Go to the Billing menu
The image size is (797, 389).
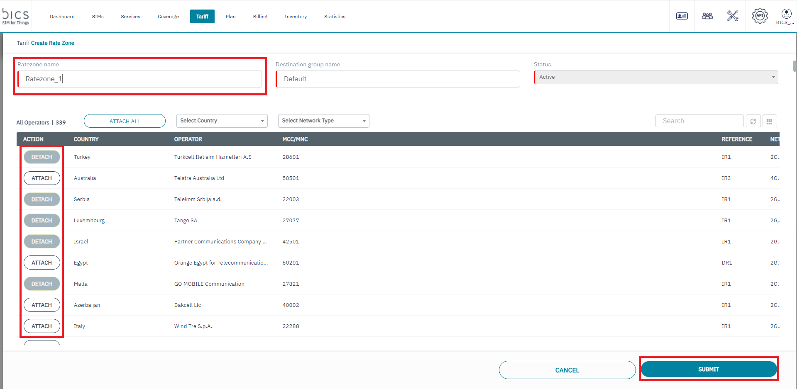[x=260, y=17]
